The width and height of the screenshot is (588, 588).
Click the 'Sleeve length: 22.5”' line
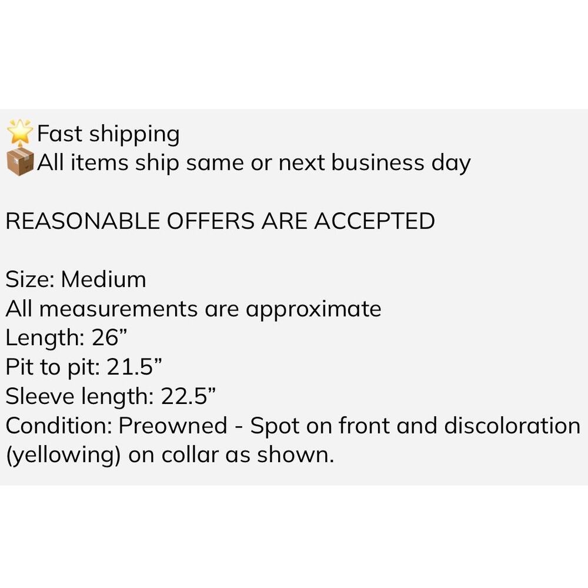pyautogui.click(x=111, y=396)
